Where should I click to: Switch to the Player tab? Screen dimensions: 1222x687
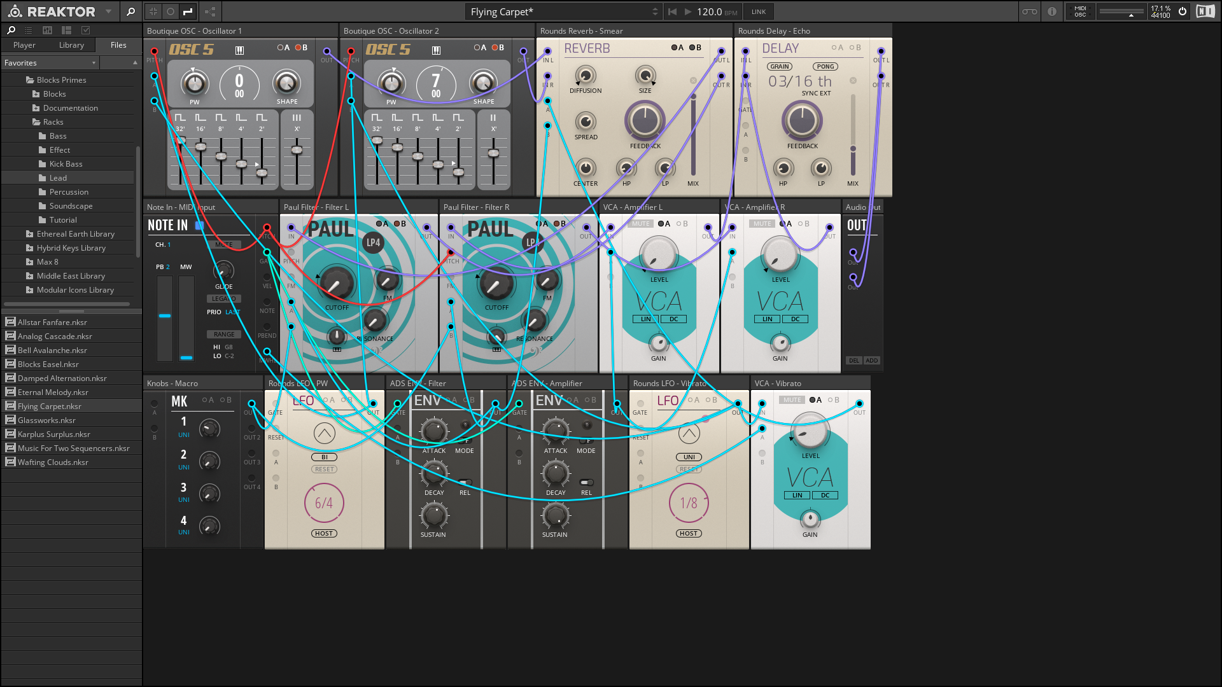click(24, 45)
